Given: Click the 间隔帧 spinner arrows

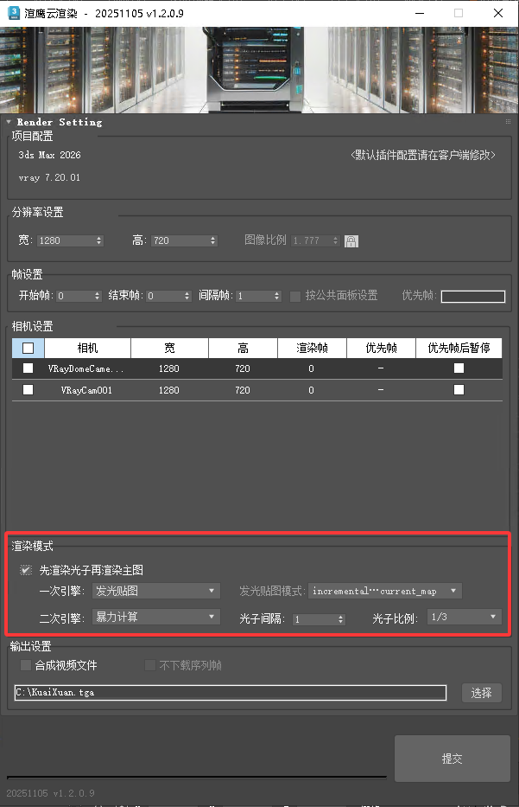Looking at the screenshot, I should (x=277, y=296).
